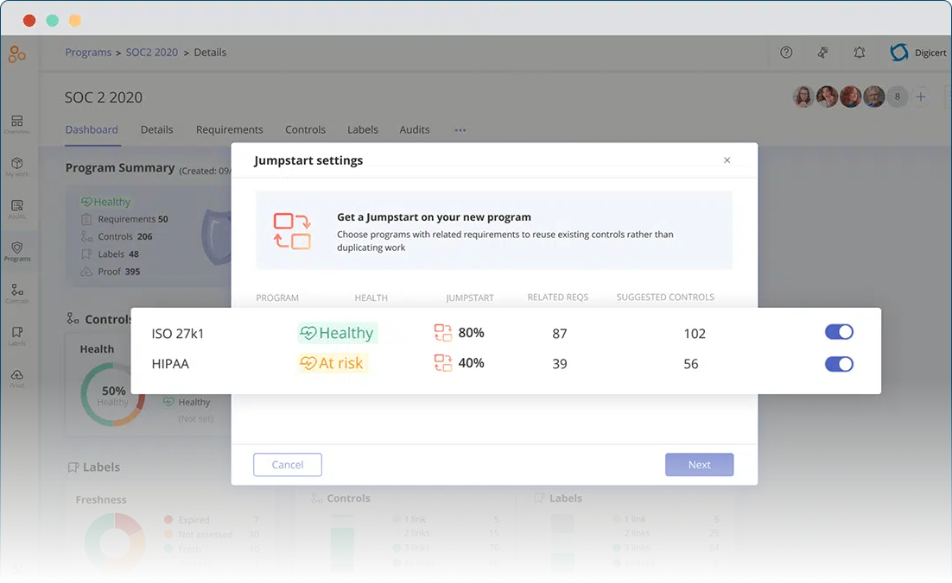Open the Overview sidebar icon
952x583 pixels.
(x=17, y=124)
